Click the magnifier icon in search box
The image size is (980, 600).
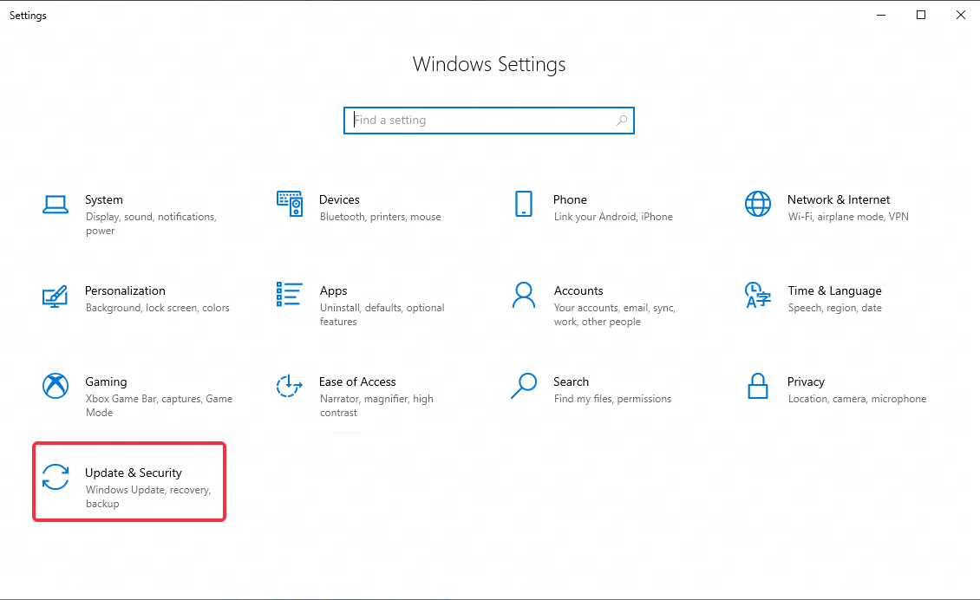622,121
